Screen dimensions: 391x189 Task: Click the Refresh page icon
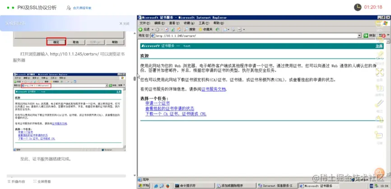point(173,29)
